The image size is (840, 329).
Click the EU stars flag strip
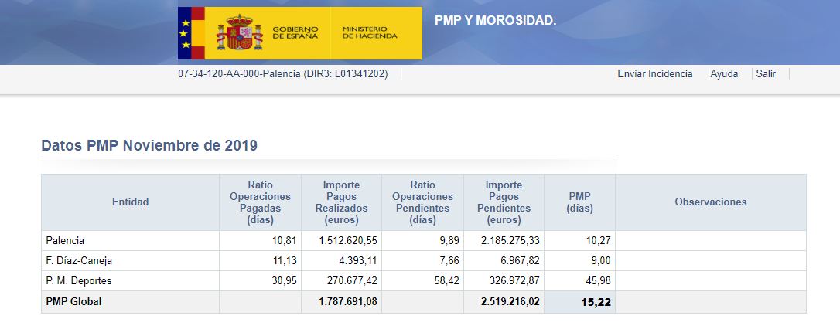185,33
